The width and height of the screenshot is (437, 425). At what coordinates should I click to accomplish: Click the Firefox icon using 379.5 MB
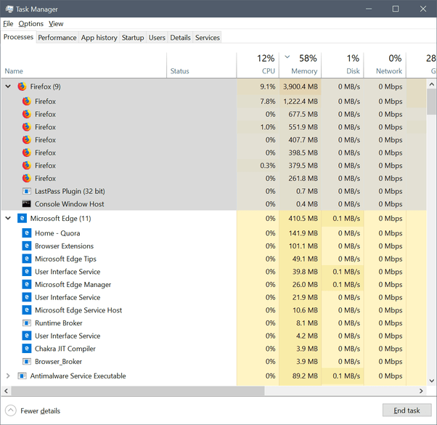click(26, 166)
